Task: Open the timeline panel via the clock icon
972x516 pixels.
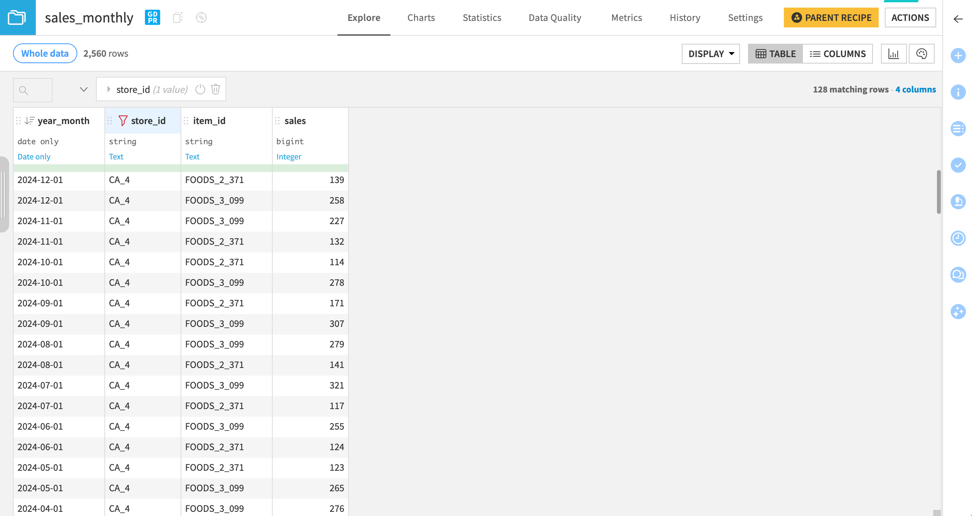Action: (958, 238)
